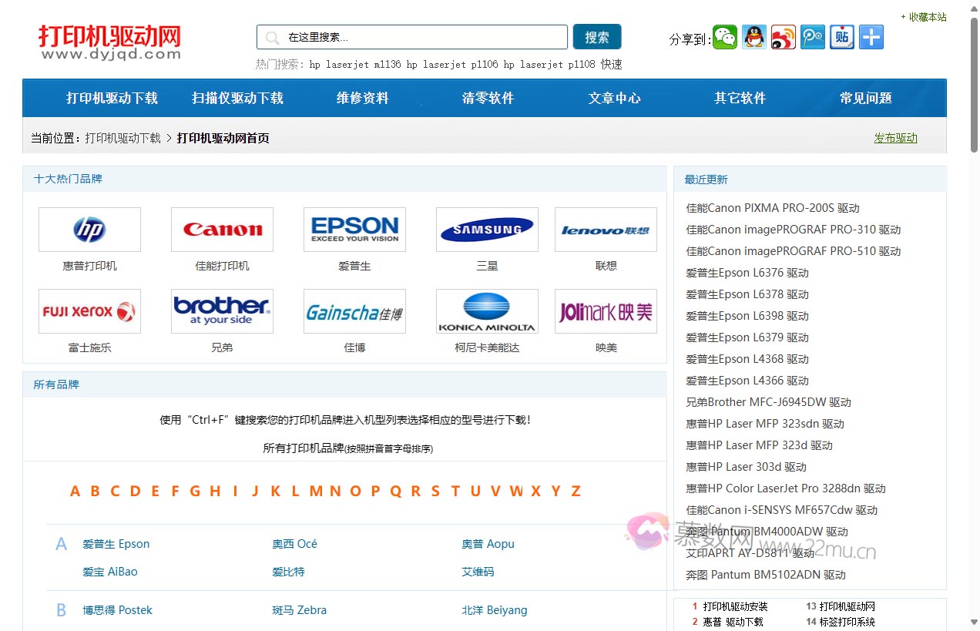Click the 发布驱动 link
This screenshot has width=980, height=631.
click(895, 139)
